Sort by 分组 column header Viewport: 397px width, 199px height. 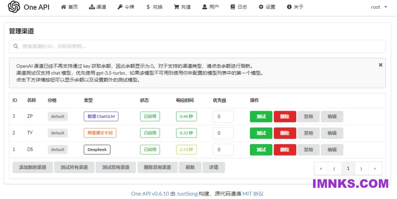[x=52, y=100]
